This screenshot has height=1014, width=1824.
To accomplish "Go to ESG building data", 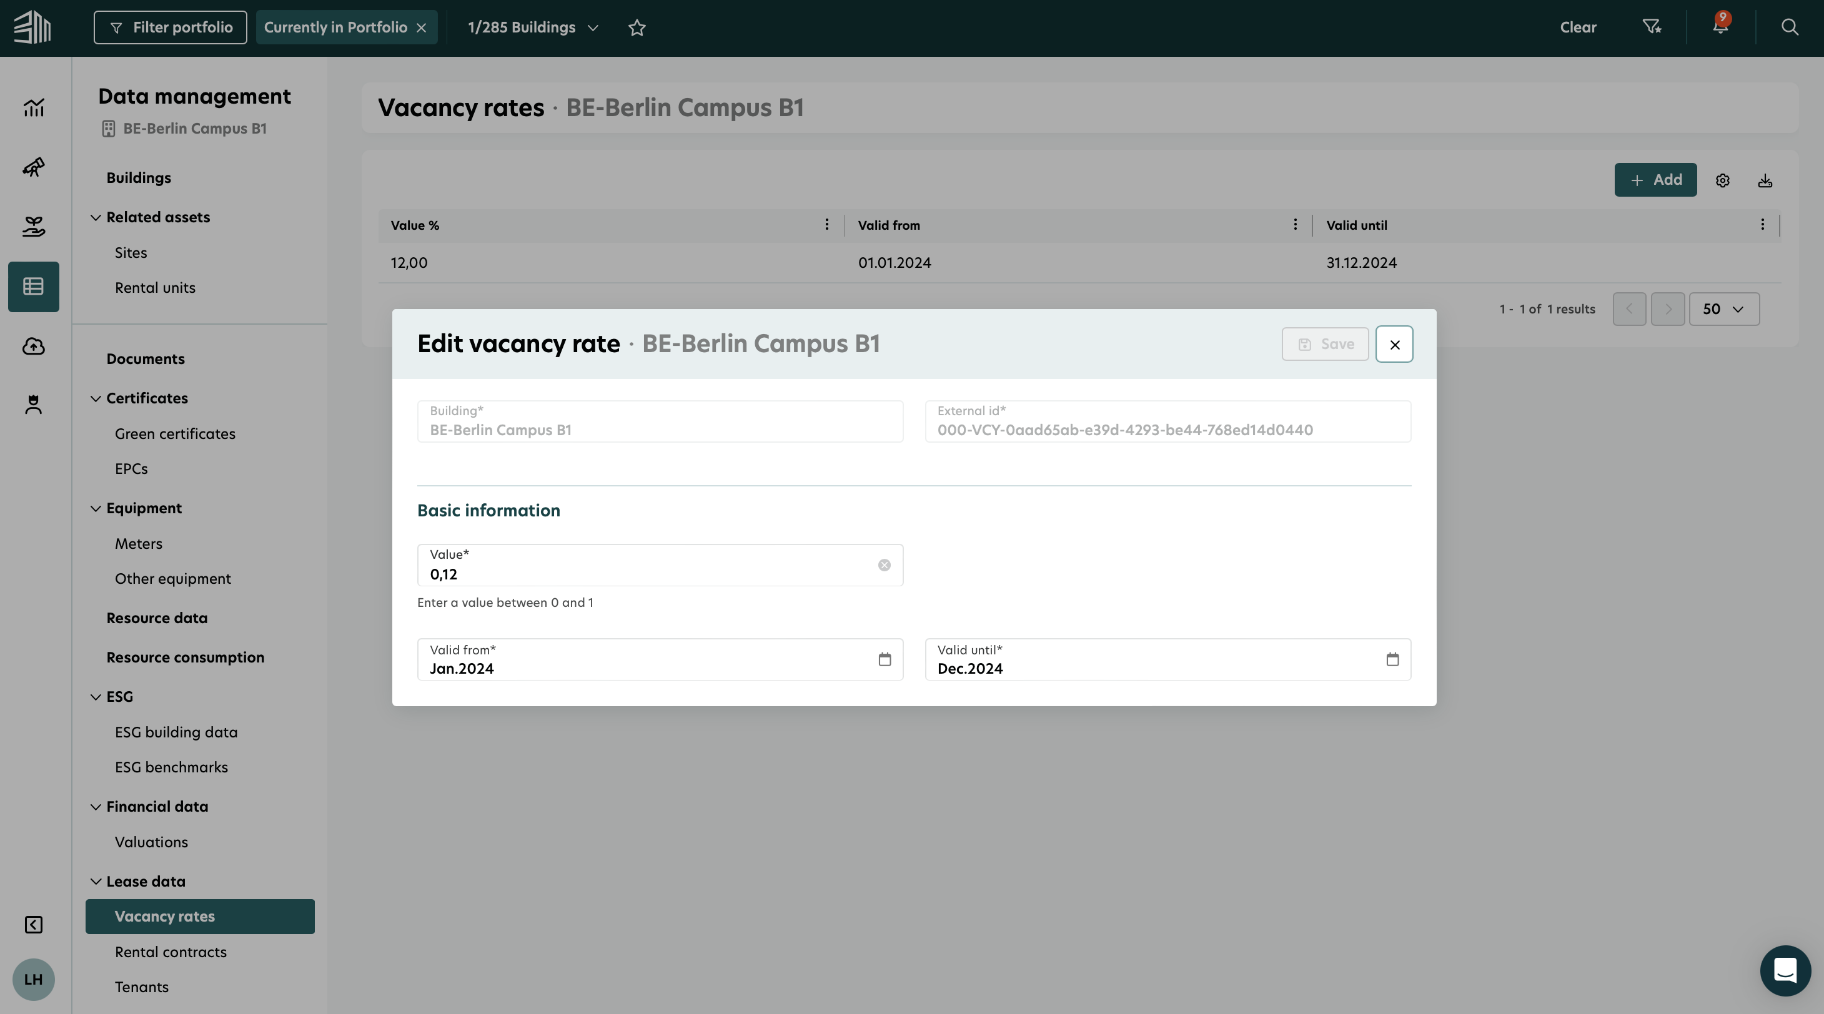I will coord(176,732).
